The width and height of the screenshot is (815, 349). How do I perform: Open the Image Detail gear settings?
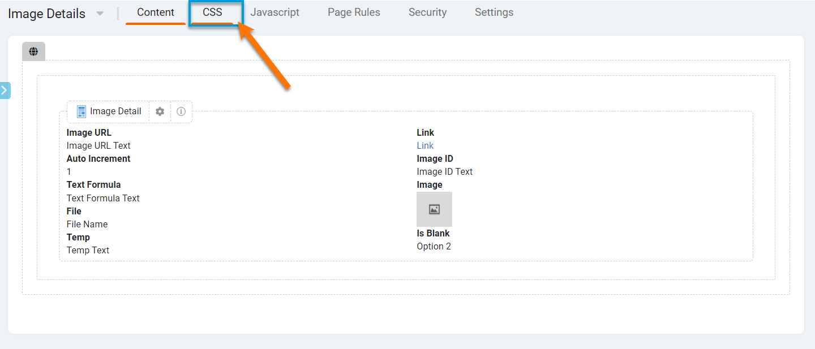coord(160,111)
